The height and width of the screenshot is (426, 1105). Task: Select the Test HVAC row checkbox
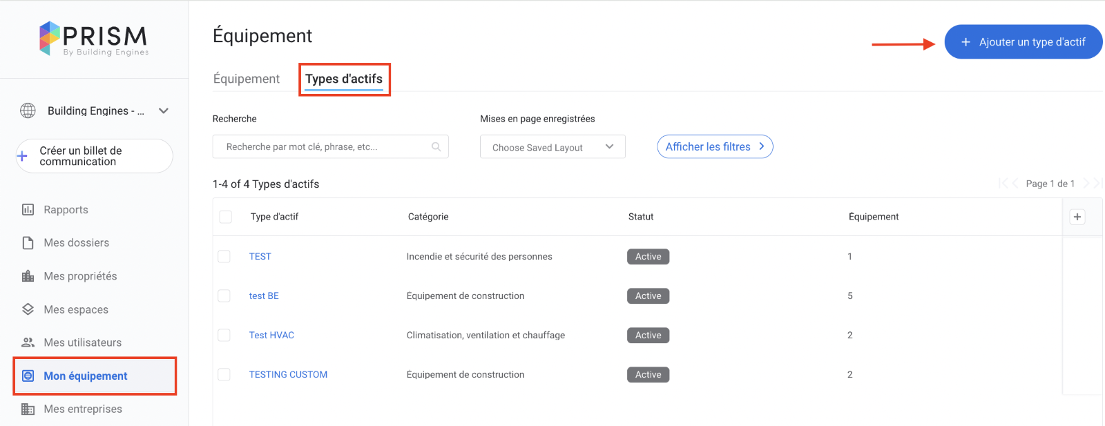(x=224, y=335)
